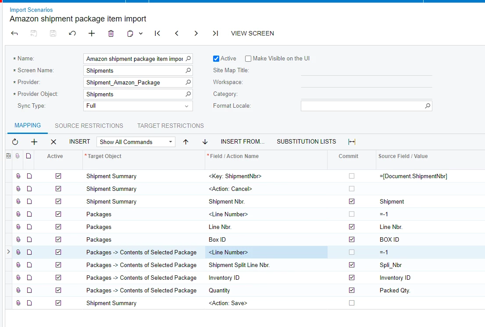The width and height of the screenshot is (485, 327).
Task: Switch to TARGET RESTRICTIONS tab
Action: [171, 126]
